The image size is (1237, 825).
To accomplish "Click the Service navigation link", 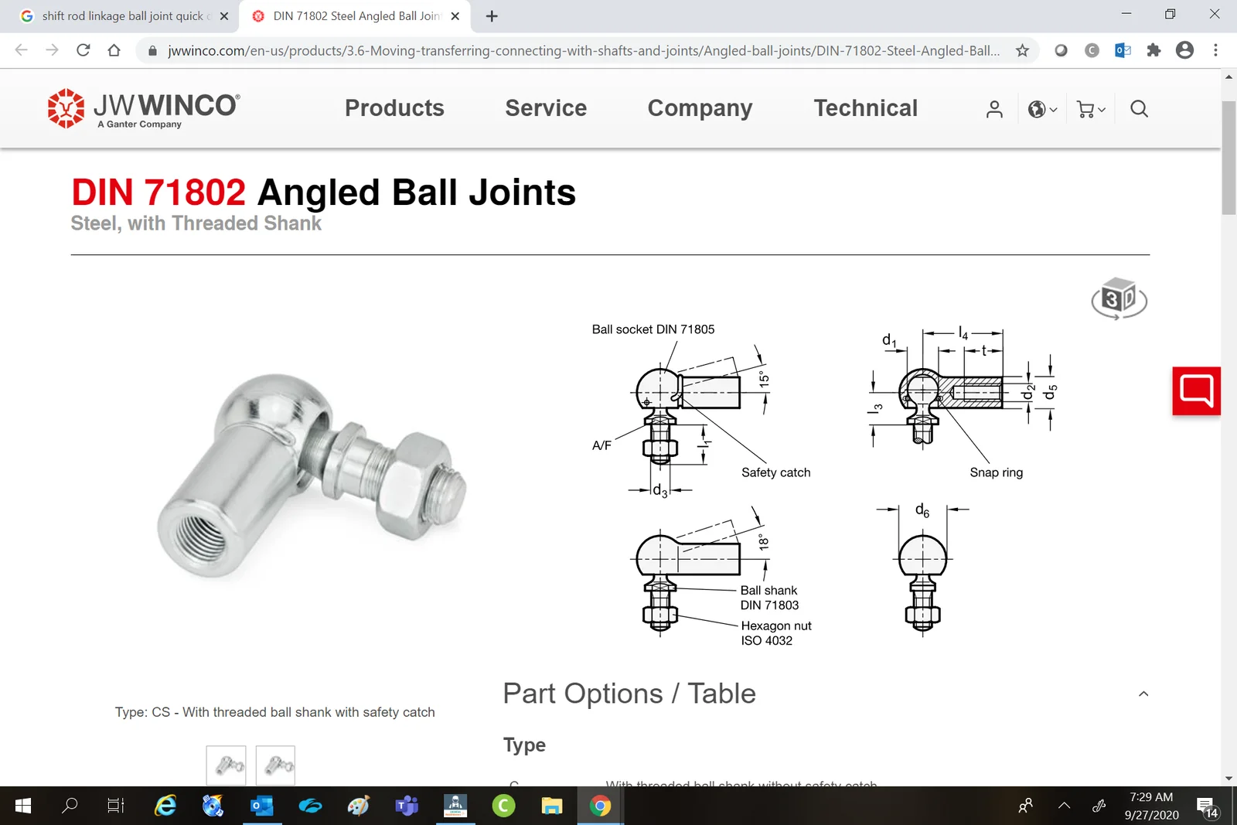I will pyautogui.click(x=546, y=108).
